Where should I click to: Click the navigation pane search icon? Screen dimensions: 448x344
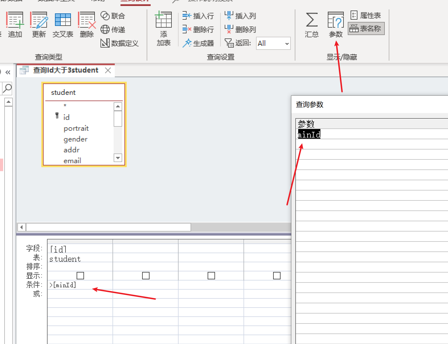pyautogui.click(x=7, y=88)
